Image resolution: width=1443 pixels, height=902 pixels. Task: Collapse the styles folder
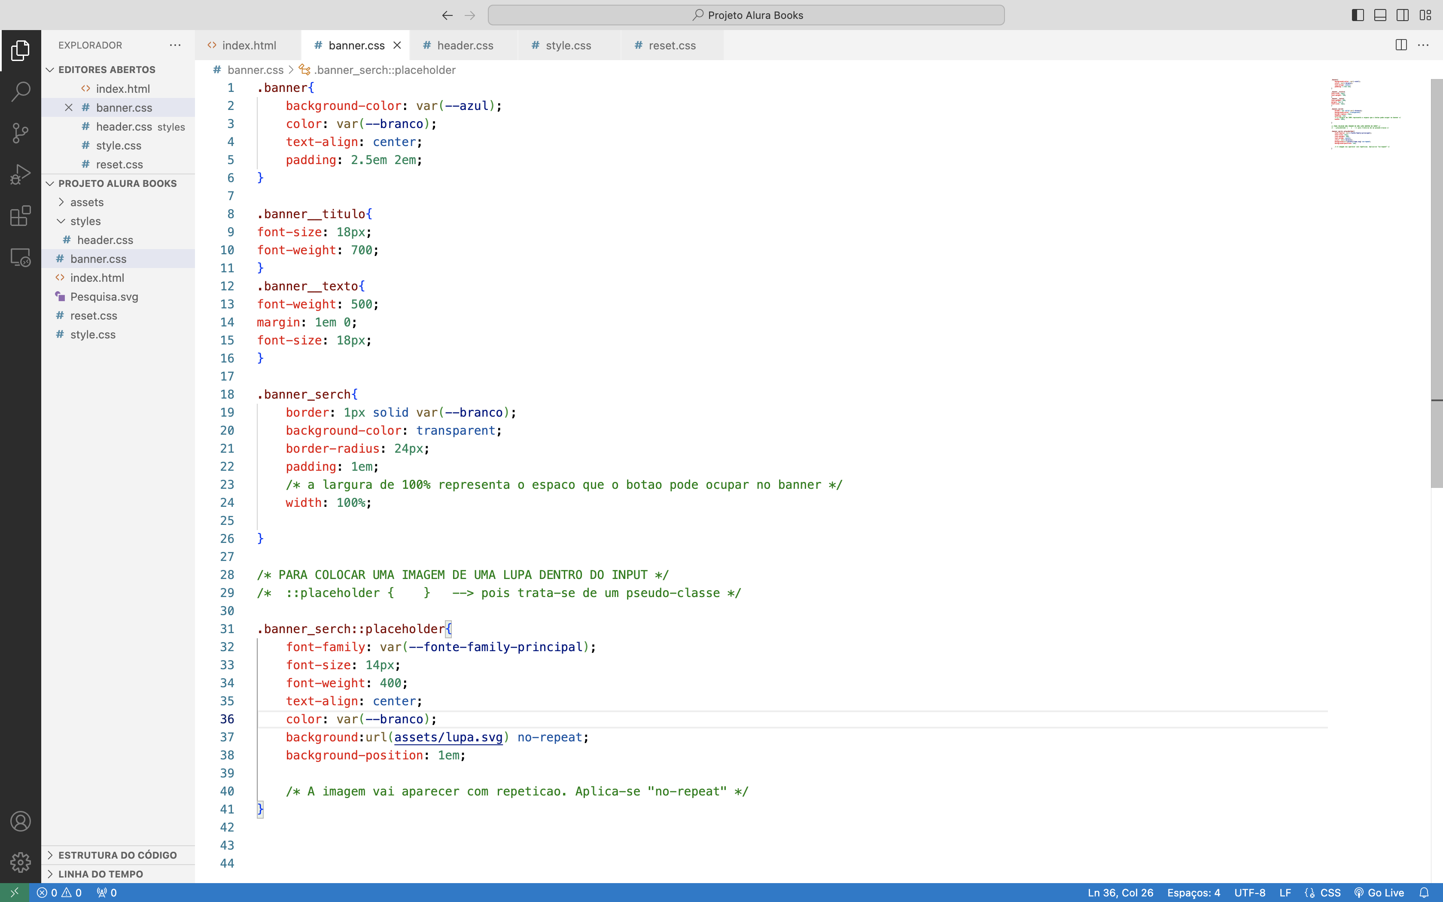click(x=118, y=221)
